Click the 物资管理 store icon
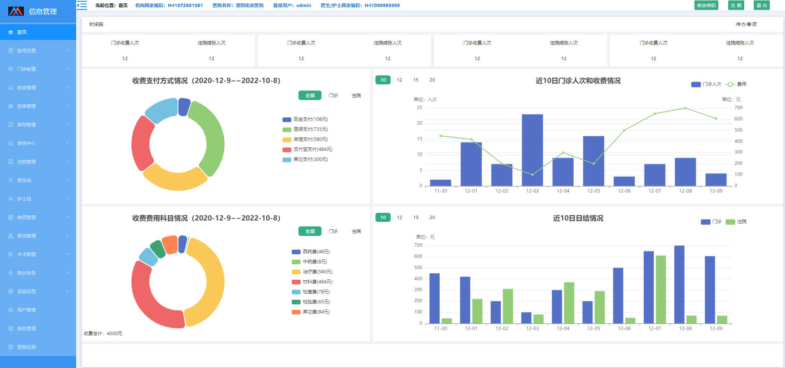This screenshot has height=368, width=785. (x=11, y=217)
